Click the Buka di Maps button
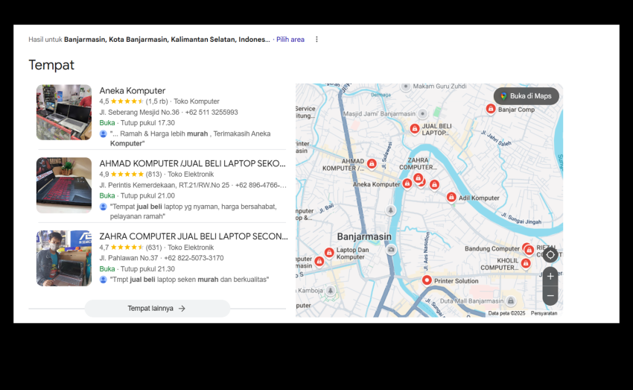 pyautogui.click(x=526, y=96)
